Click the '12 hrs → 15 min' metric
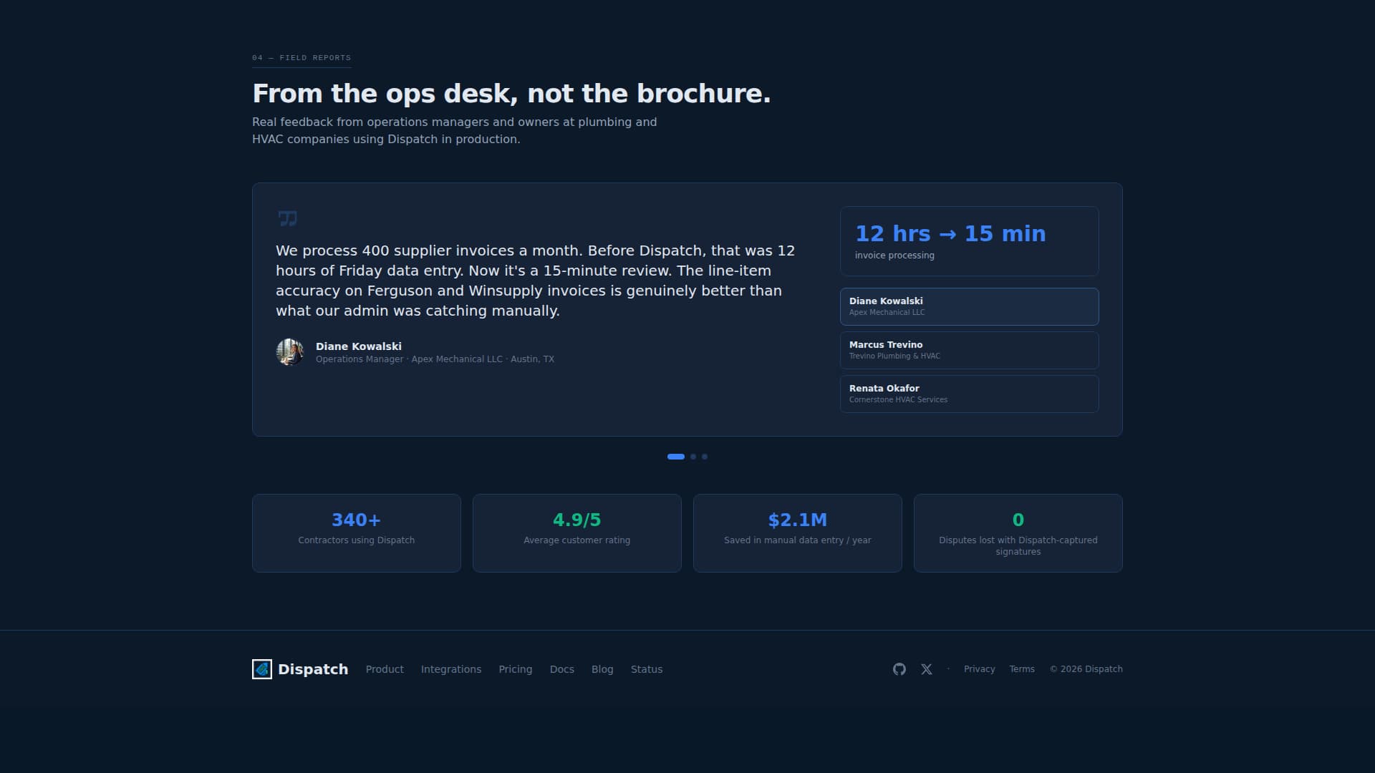 pyautogui.click(x=950, y=233)
